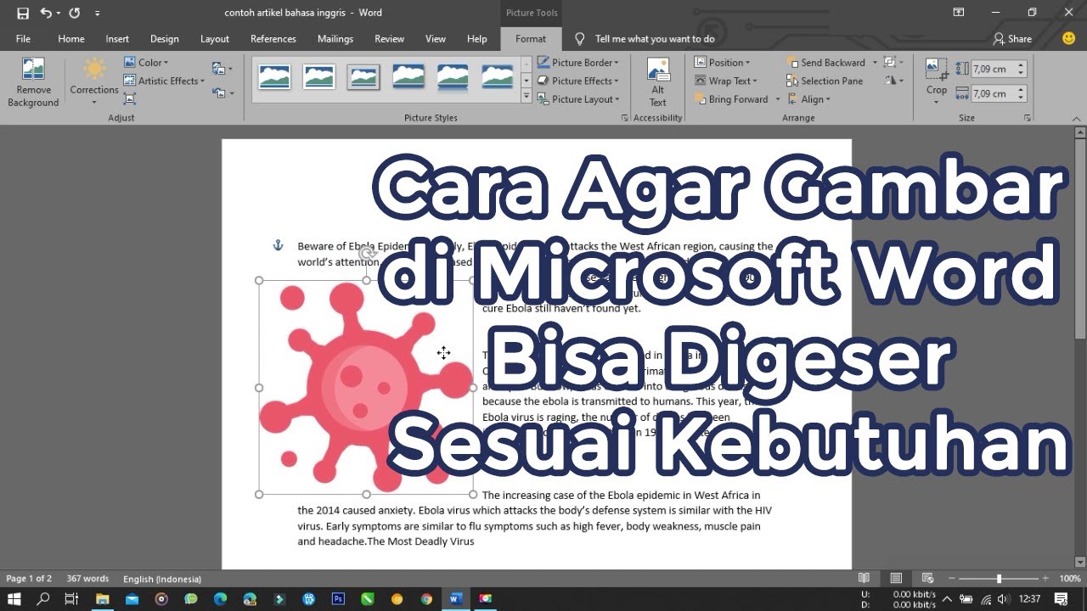The height and width of the screenshot is (611, 1087).
Task: Switch to Web Layout view
Action: 927,579
